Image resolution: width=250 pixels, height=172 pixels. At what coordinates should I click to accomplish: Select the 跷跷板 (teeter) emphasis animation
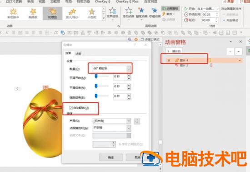[33, 13]
